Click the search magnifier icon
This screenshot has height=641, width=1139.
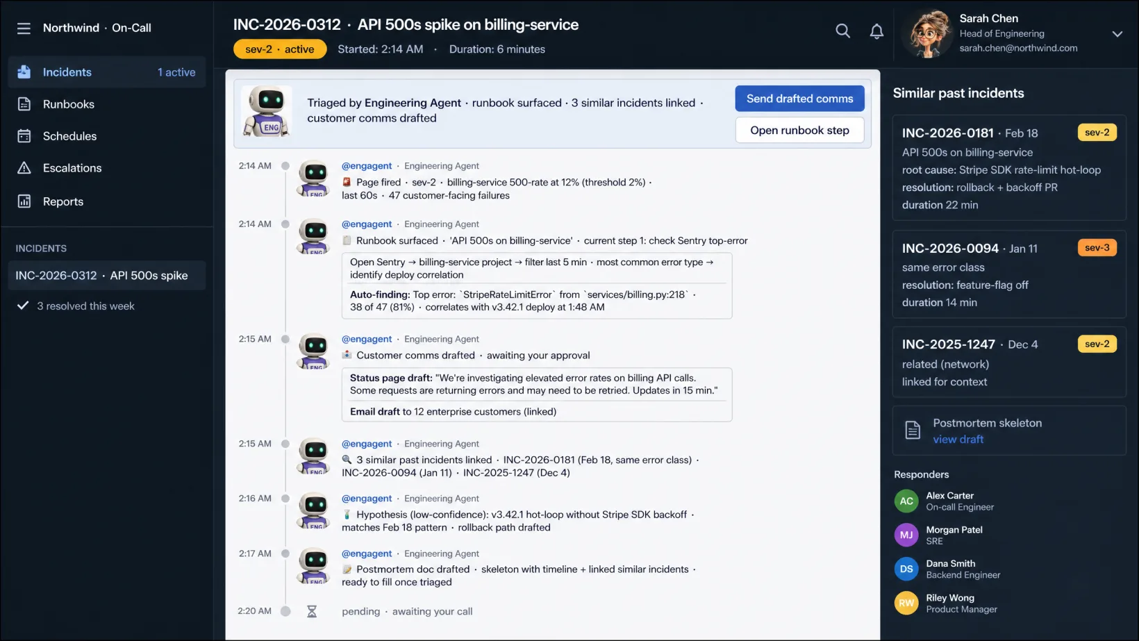pyautogui.click(x=842, y=31)
